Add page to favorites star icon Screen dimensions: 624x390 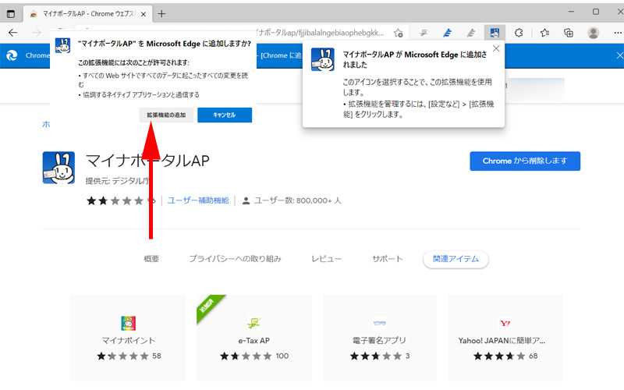[x=399, y=33]
